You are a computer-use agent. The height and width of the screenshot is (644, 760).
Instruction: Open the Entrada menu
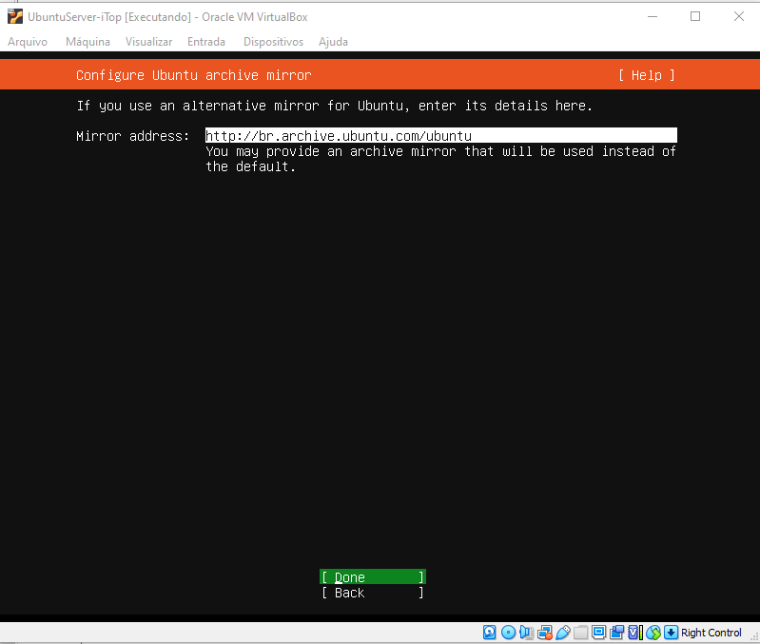(206, 42)
